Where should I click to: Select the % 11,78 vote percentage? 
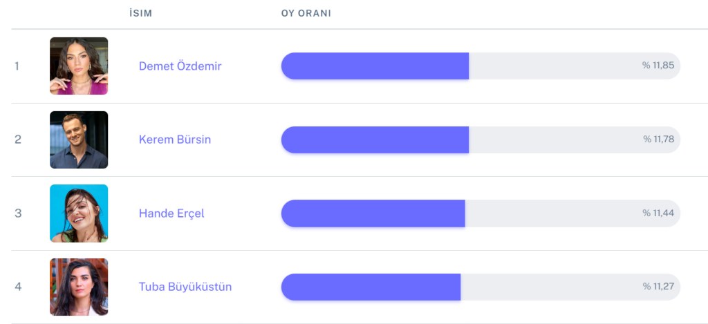[x=658, y=140]
